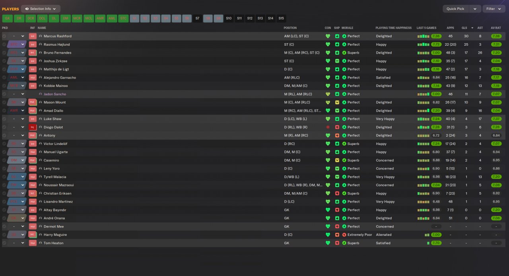
Task: Tick the selection circle for Lisandro Martínez
Action: [x=4, y=202]
